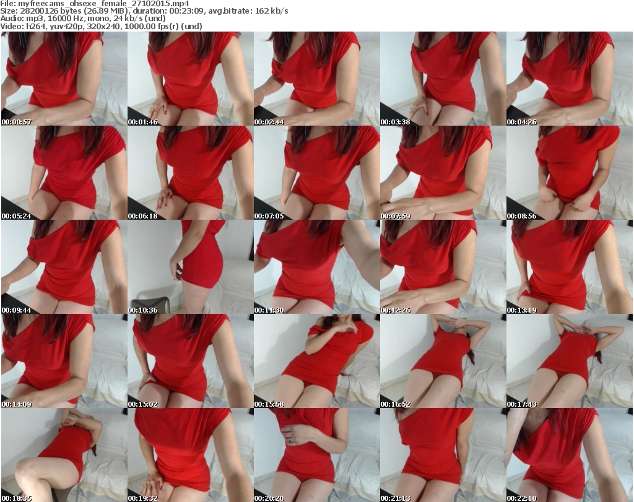634x502 pixels.
Task: Click the frame marked 00:03:38
Action: pos(443,79)
